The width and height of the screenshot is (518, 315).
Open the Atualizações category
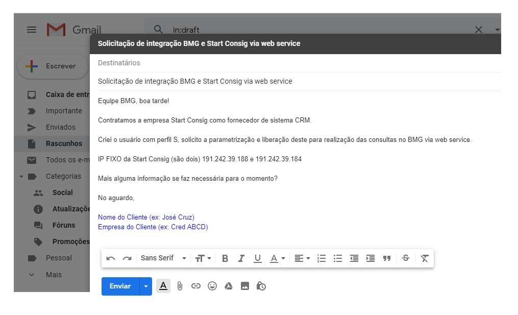(x=61, y=209)
